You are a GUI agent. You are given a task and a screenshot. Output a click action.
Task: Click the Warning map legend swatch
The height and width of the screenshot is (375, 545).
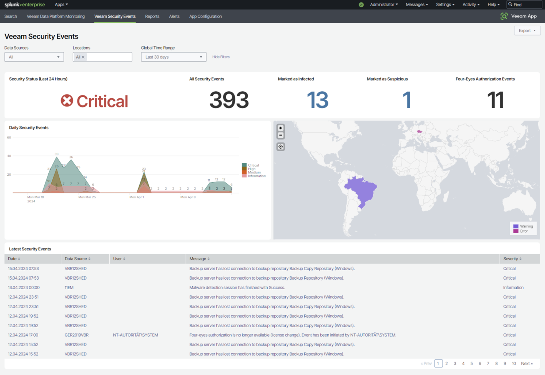[516, 226]
